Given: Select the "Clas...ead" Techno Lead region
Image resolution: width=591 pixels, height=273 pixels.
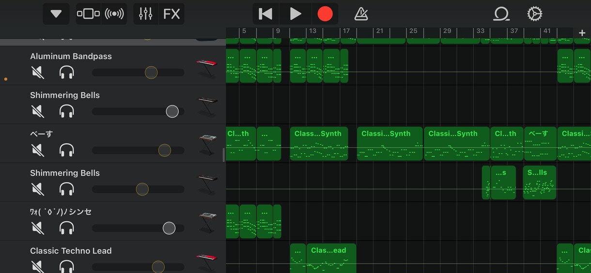Looking at the screenshot, I should tap(331, 258).
